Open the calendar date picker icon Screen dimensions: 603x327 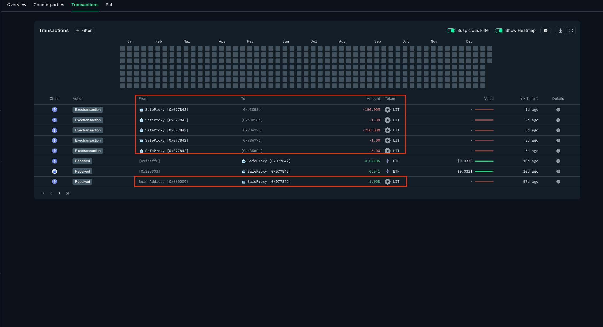click(x=545, y=31)
